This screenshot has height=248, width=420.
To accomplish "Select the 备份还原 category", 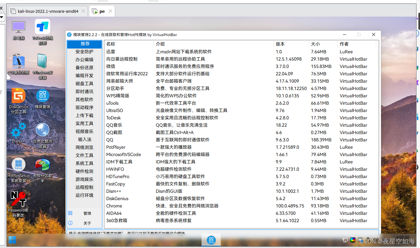I will coord(85,68).
